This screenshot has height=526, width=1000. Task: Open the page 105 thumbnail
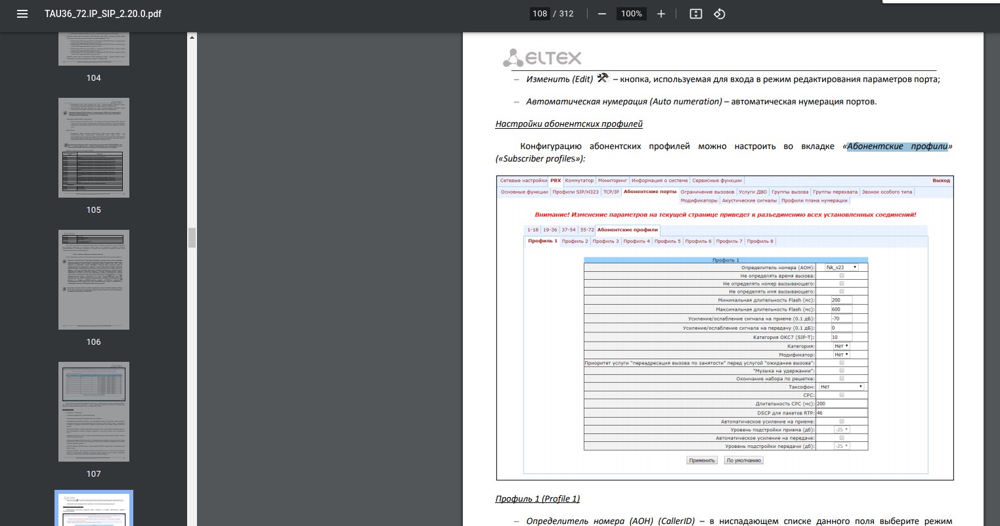click(94, 148)
